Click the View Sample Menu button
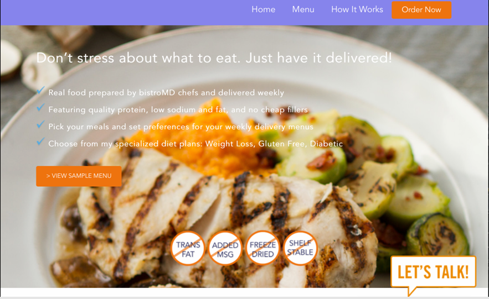Image resolution: width=489 pixels, height=299 pixels. coord(79,176)
